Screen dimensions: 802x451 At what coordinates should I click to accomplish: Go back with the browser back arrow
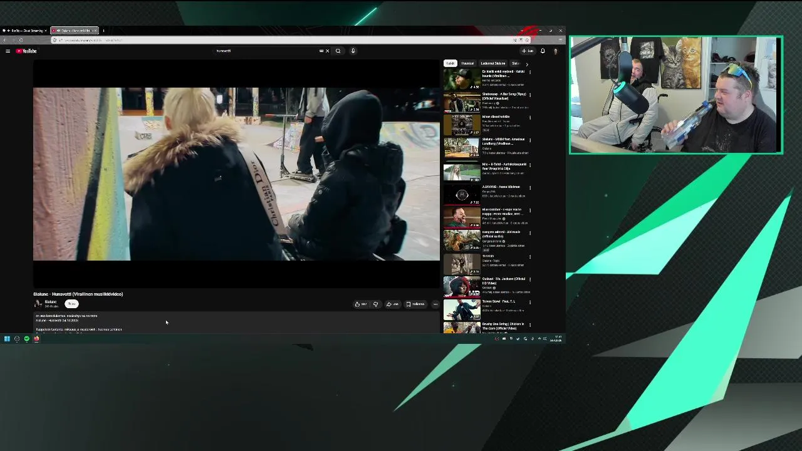pyautogui.click(x=4, y=40)
